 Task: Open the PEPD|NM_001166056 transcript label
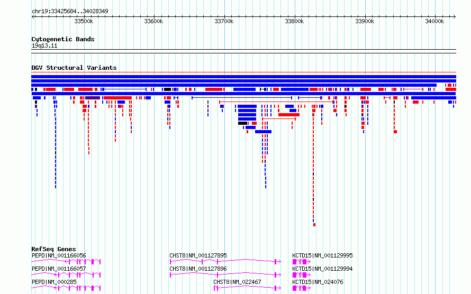59,255
